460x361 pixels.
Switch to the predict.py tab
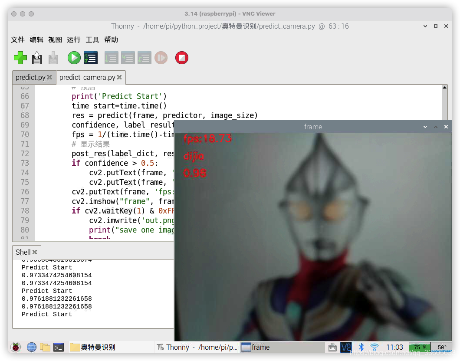pyautogui.click(x=30, y=77)
